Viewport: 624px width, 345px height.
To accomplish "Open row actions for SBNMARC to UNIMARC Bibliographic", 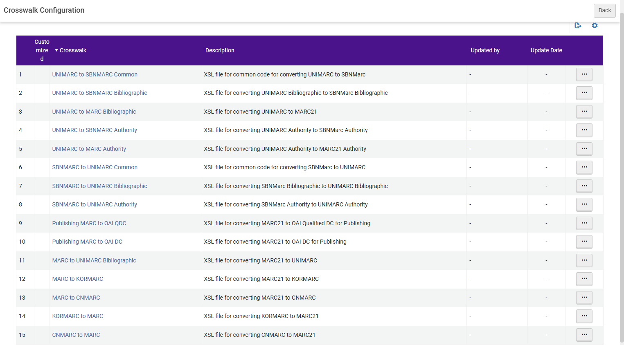I will pyautogui.click(x=584, y=186).
